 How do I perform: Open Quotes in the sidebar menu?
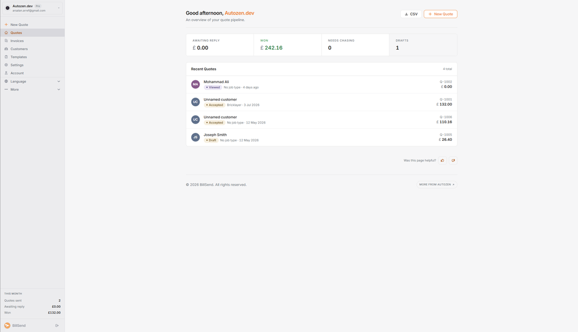point(32,33)
